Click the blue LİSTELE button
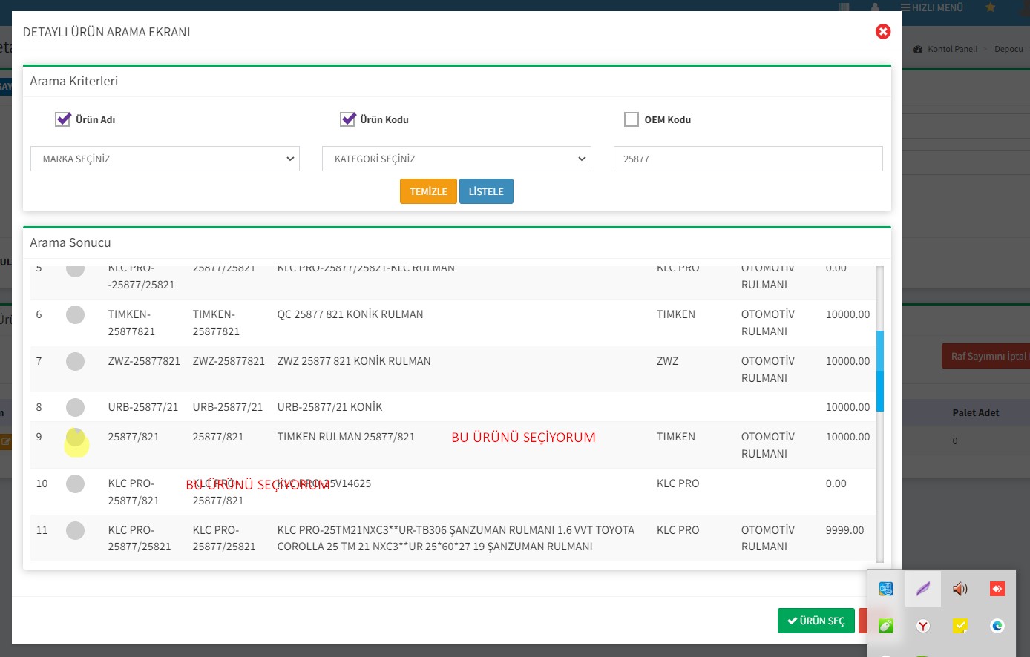 pyautogui.click(x=486, y=191)
